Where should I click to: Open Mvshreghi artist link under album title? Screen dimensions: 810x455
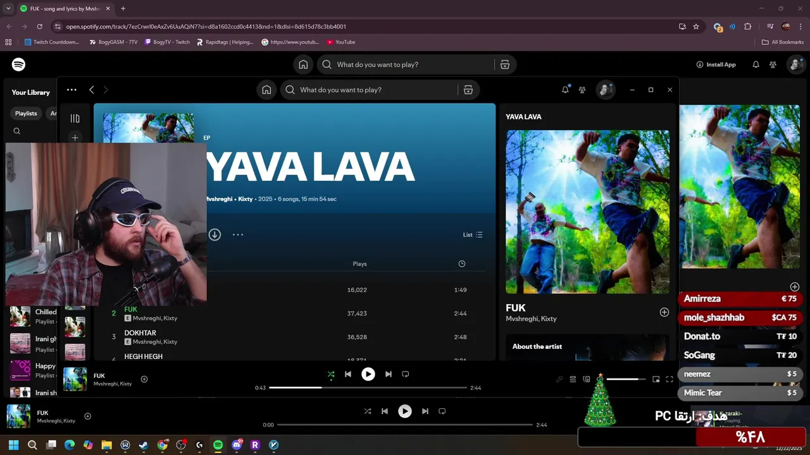[219, 199]
